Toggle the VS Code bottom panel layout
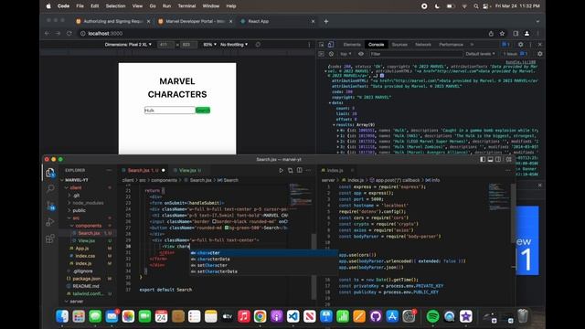The width and height of the screenshot is (585, 329). [x=490, y=159]
